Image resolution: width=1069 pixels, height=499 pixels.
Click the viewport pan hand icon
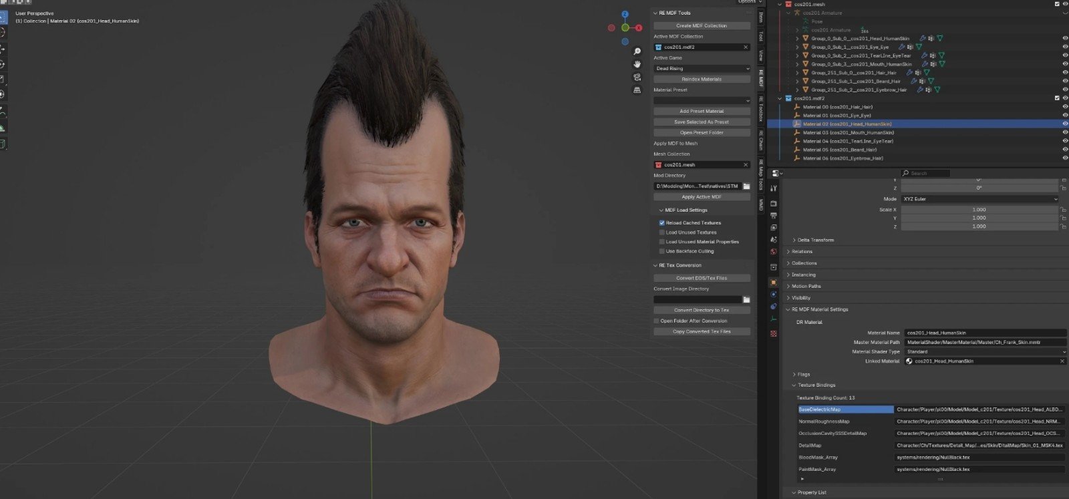[x=637, y=64]
